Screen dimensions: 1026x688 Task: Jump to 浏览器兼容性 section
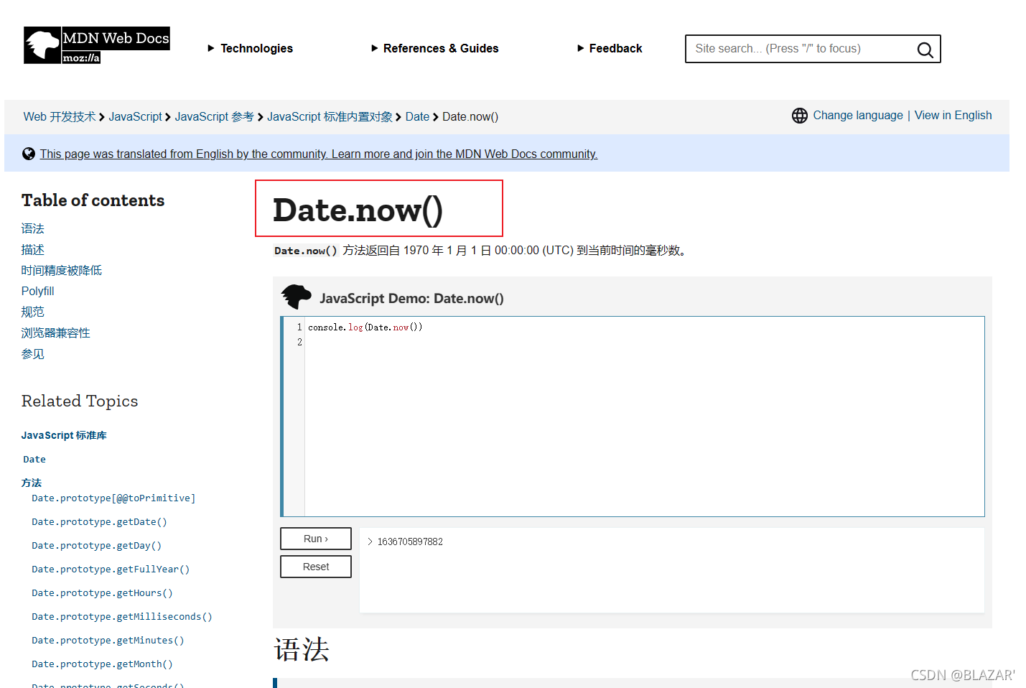(56, 333)
